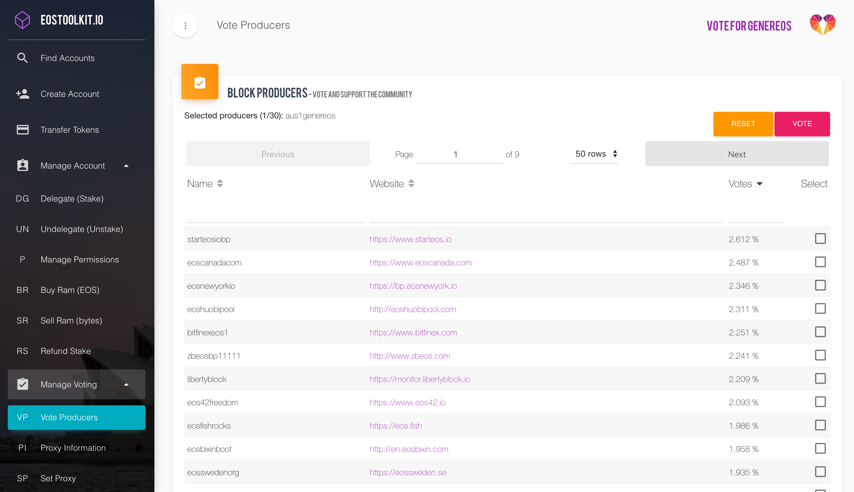Click the Name filter input field
This screenshot has height=492, width=854.
275,213
